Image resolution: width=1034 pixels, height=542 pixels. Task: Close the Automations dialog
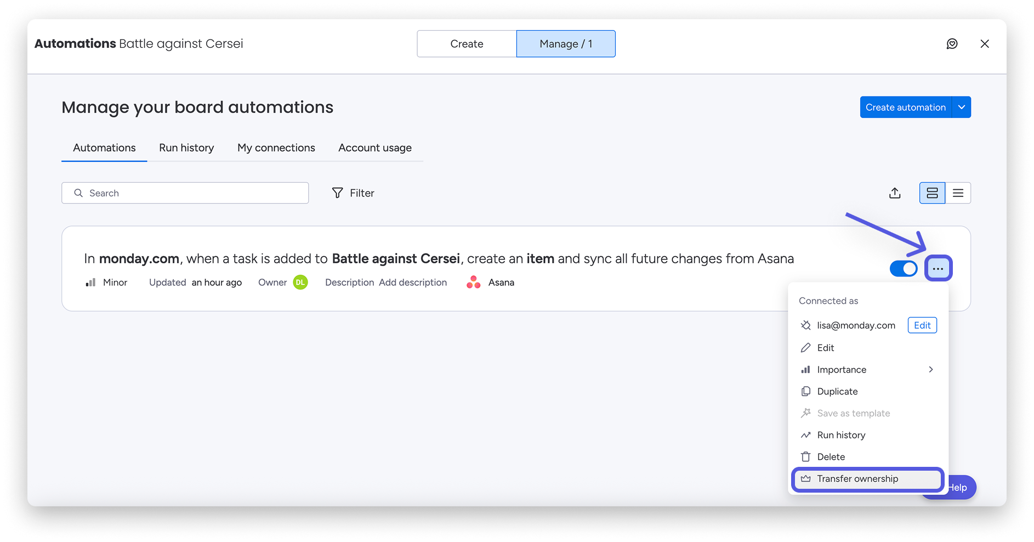click(985, 44)
